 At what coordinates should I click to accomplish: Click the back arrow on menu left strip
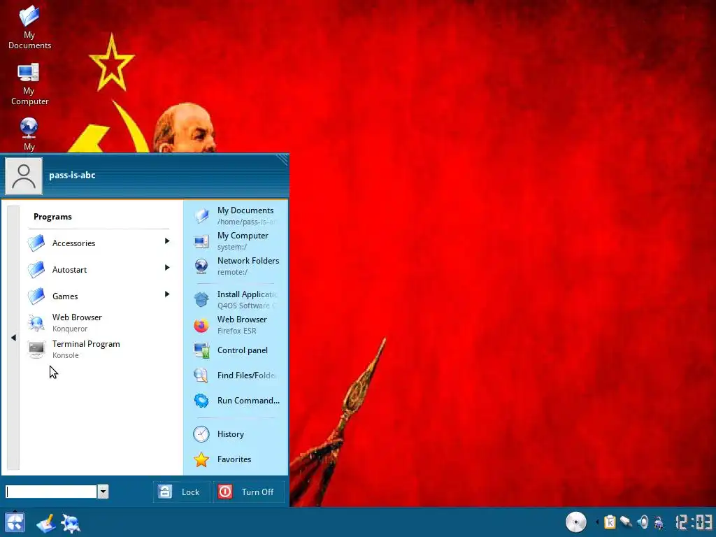(x=13, y=338)
